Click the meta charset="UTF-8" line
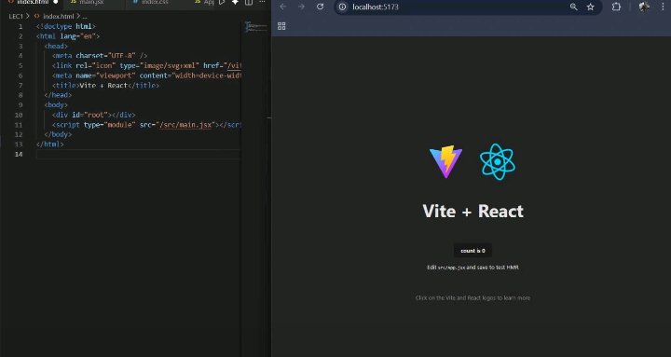 click(x=100, y=56)
